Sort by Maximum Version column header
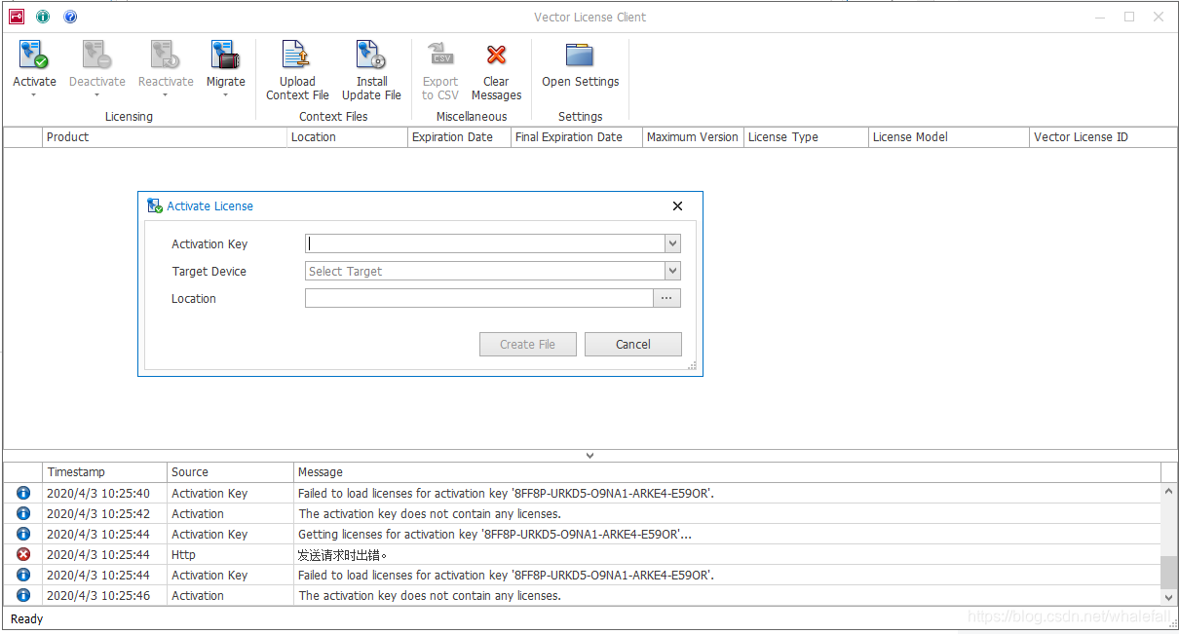The width and height of the screenshot is (1179, 634). (x=694, y=137)
